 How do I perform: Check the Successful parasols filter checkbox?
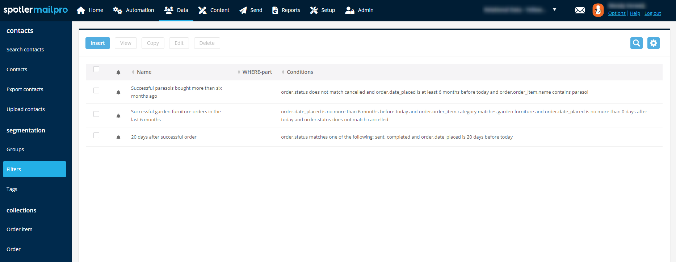pyautogui.click(x=96, y=90)
